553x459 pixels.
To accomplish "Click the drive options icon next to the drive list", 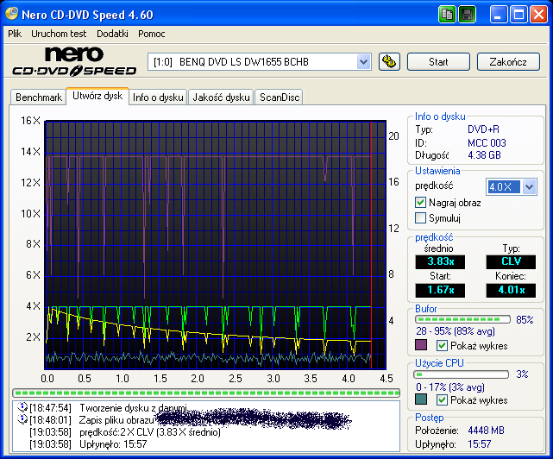I will tap(389, 62).
